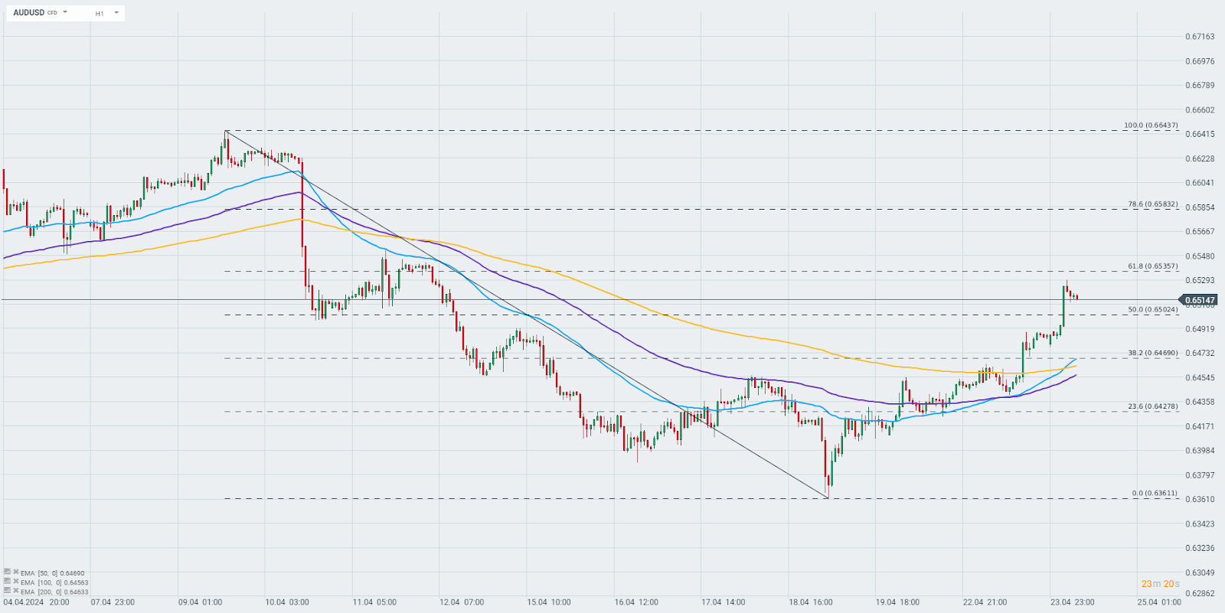Viewport: 1225px width, 613px height.
Task: Click the 0.62862 price axis label
Action: (x=1200, y=593)
